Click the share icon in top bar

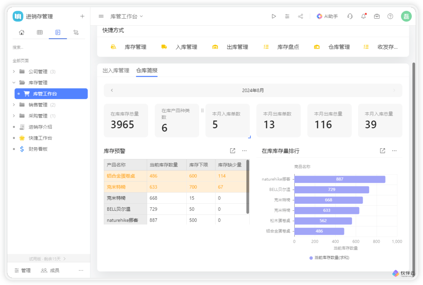(300, 16)
